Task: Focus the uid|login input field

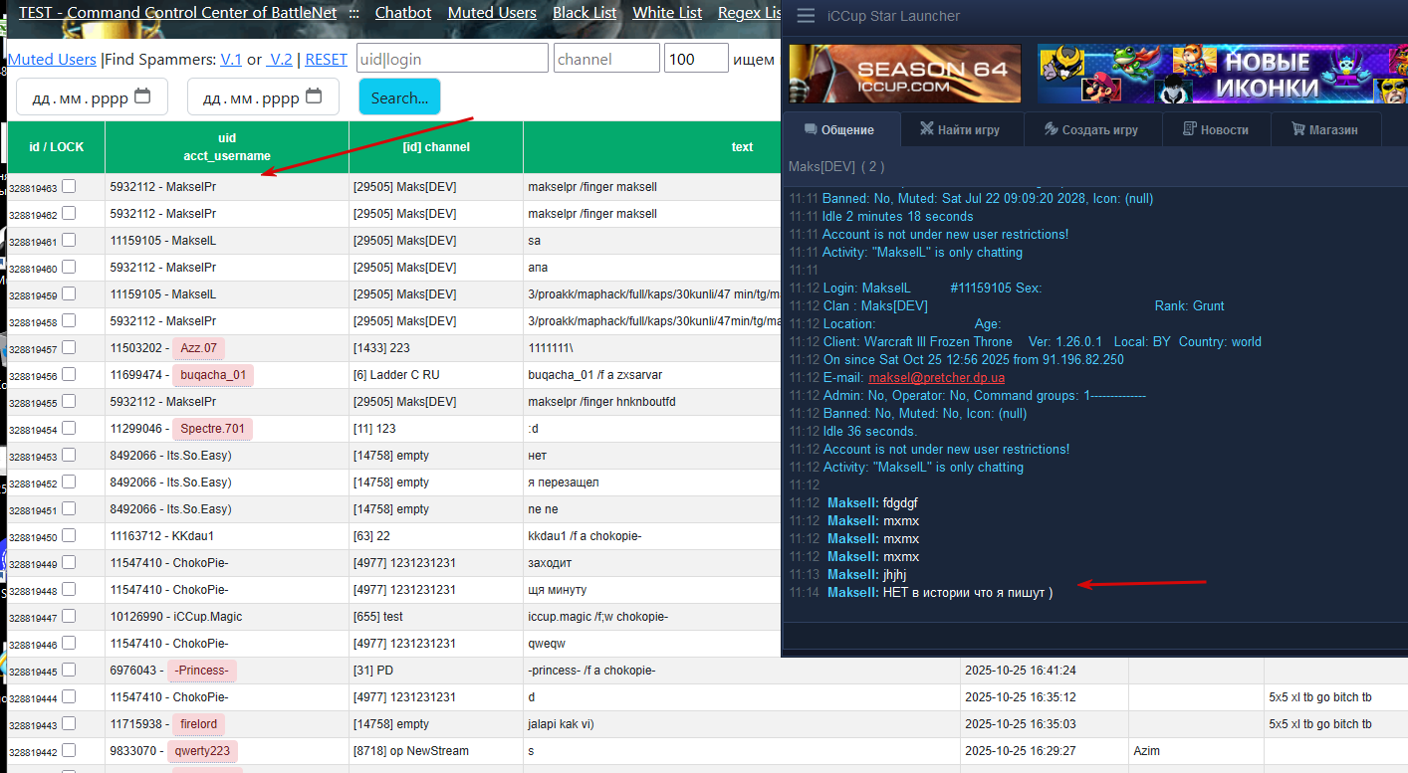Action: pyautogui.click(x=452, y=59)
